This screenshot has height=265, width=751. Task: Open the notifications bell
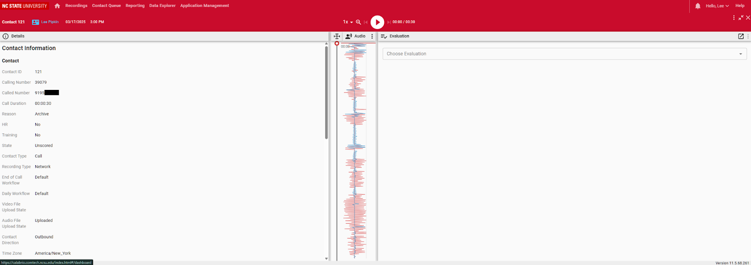[x=697, y=6]
